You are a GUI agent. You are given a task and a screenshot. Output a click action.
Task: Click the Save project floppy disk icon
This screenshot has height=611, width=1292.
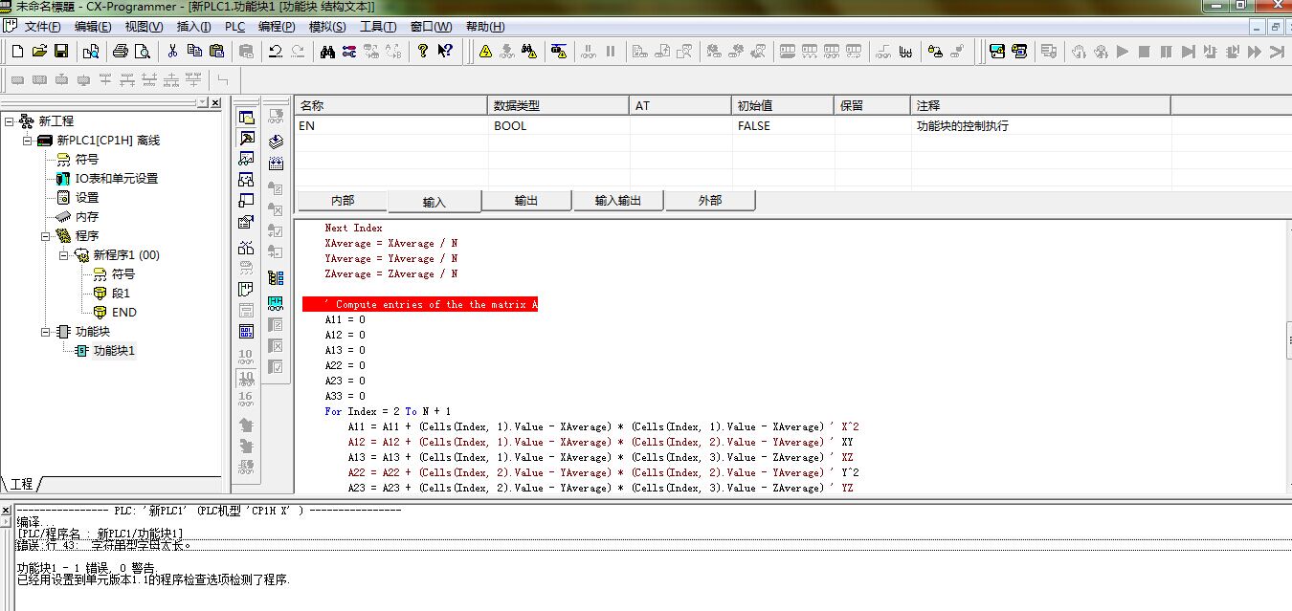[60, 52]
